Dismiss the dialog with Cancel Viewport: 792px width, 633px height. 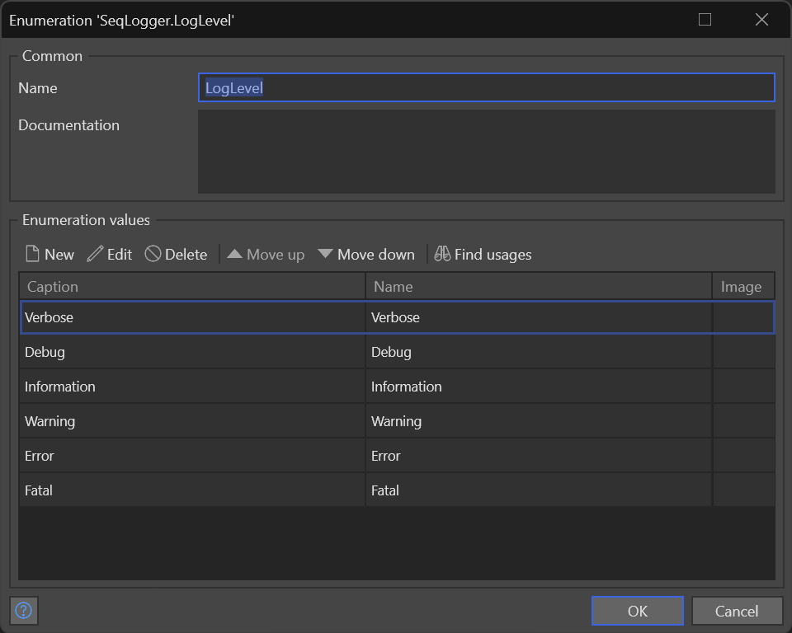737,611
